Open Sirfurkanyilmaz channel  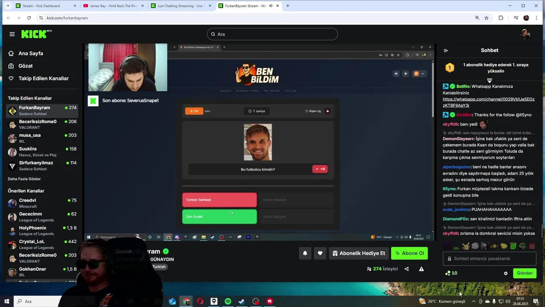(42, 165)
